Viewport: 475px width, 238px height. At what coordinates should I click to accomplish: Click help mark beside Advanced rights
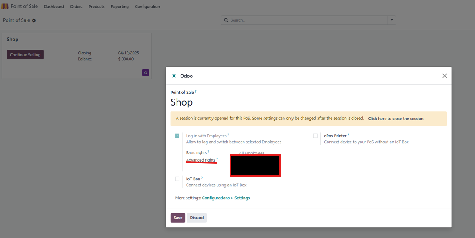(x=217, y=159)
